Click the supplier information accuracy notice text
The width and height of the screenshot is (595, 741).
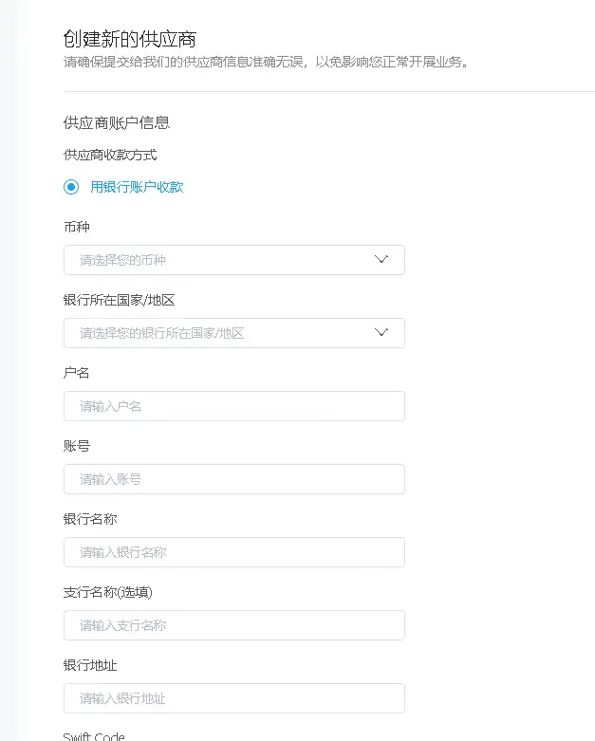(266, 64)
